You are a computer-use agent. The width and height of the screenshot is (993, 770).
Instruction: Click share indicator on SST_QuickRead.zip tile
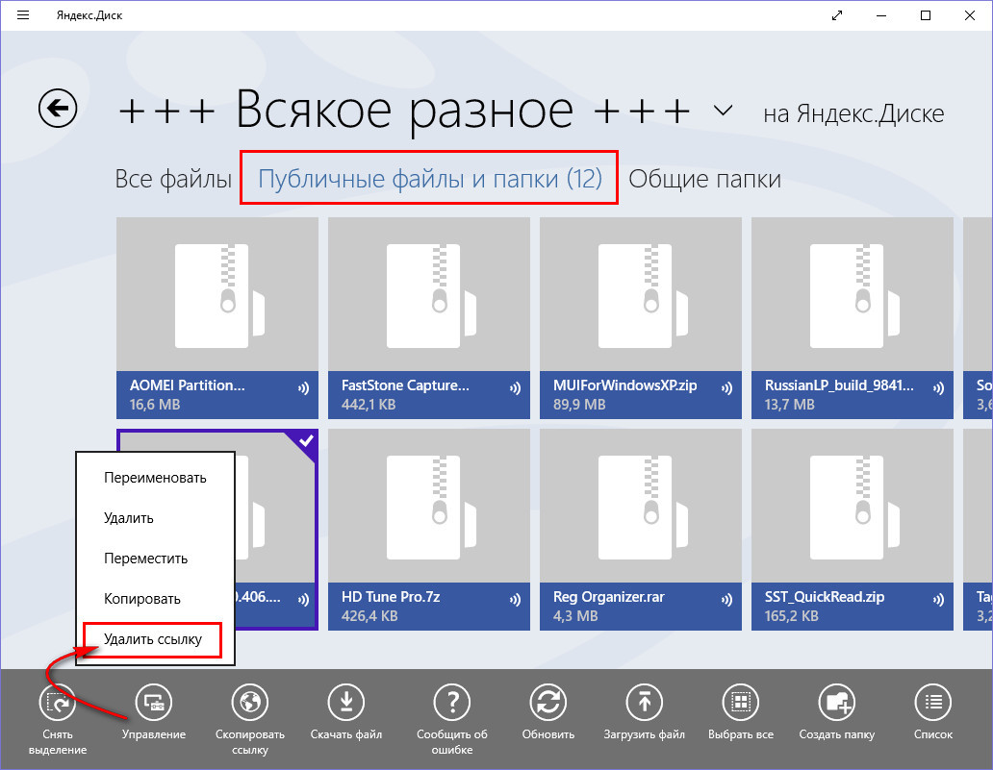(x=938, y=600)
